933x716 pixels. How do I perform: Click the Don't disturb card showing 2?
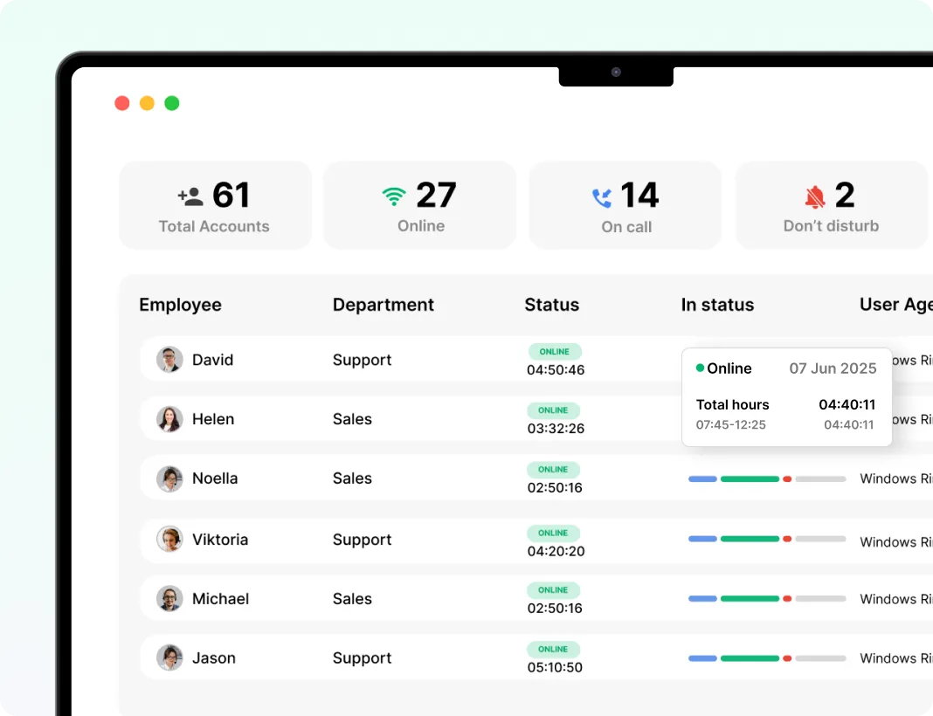coord(830,204)
